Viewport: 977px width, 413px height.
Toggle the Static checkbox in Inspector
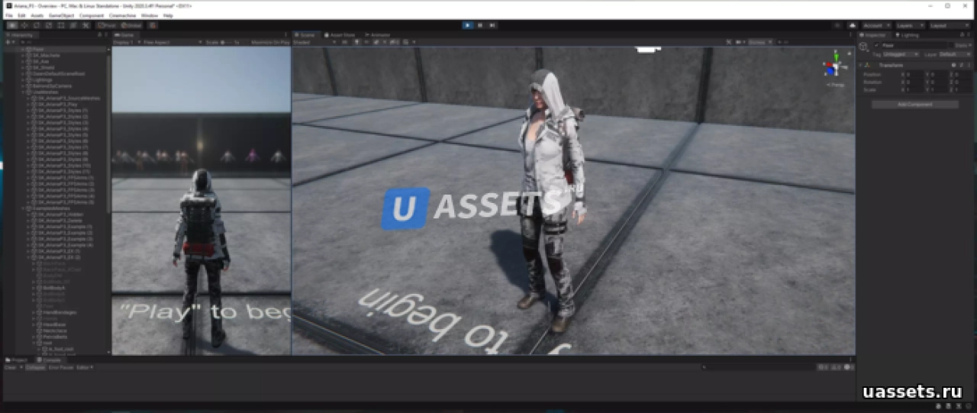[951, 46]
